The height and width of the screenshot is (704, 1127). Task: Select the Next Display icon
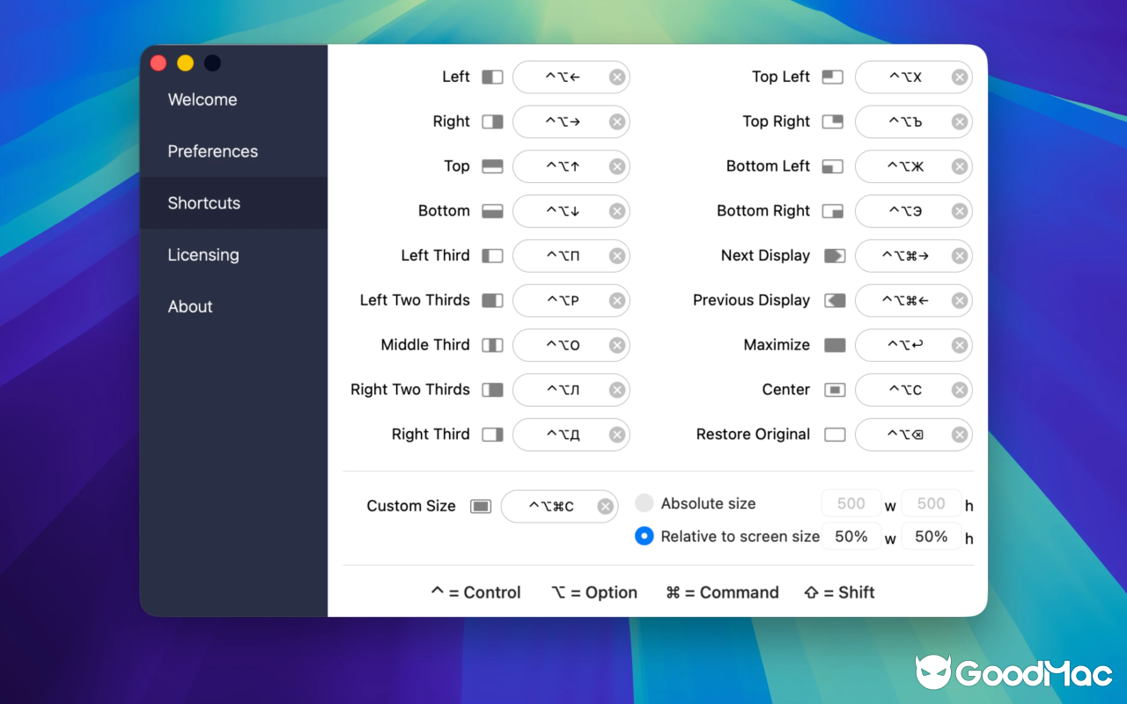point(832,255)
